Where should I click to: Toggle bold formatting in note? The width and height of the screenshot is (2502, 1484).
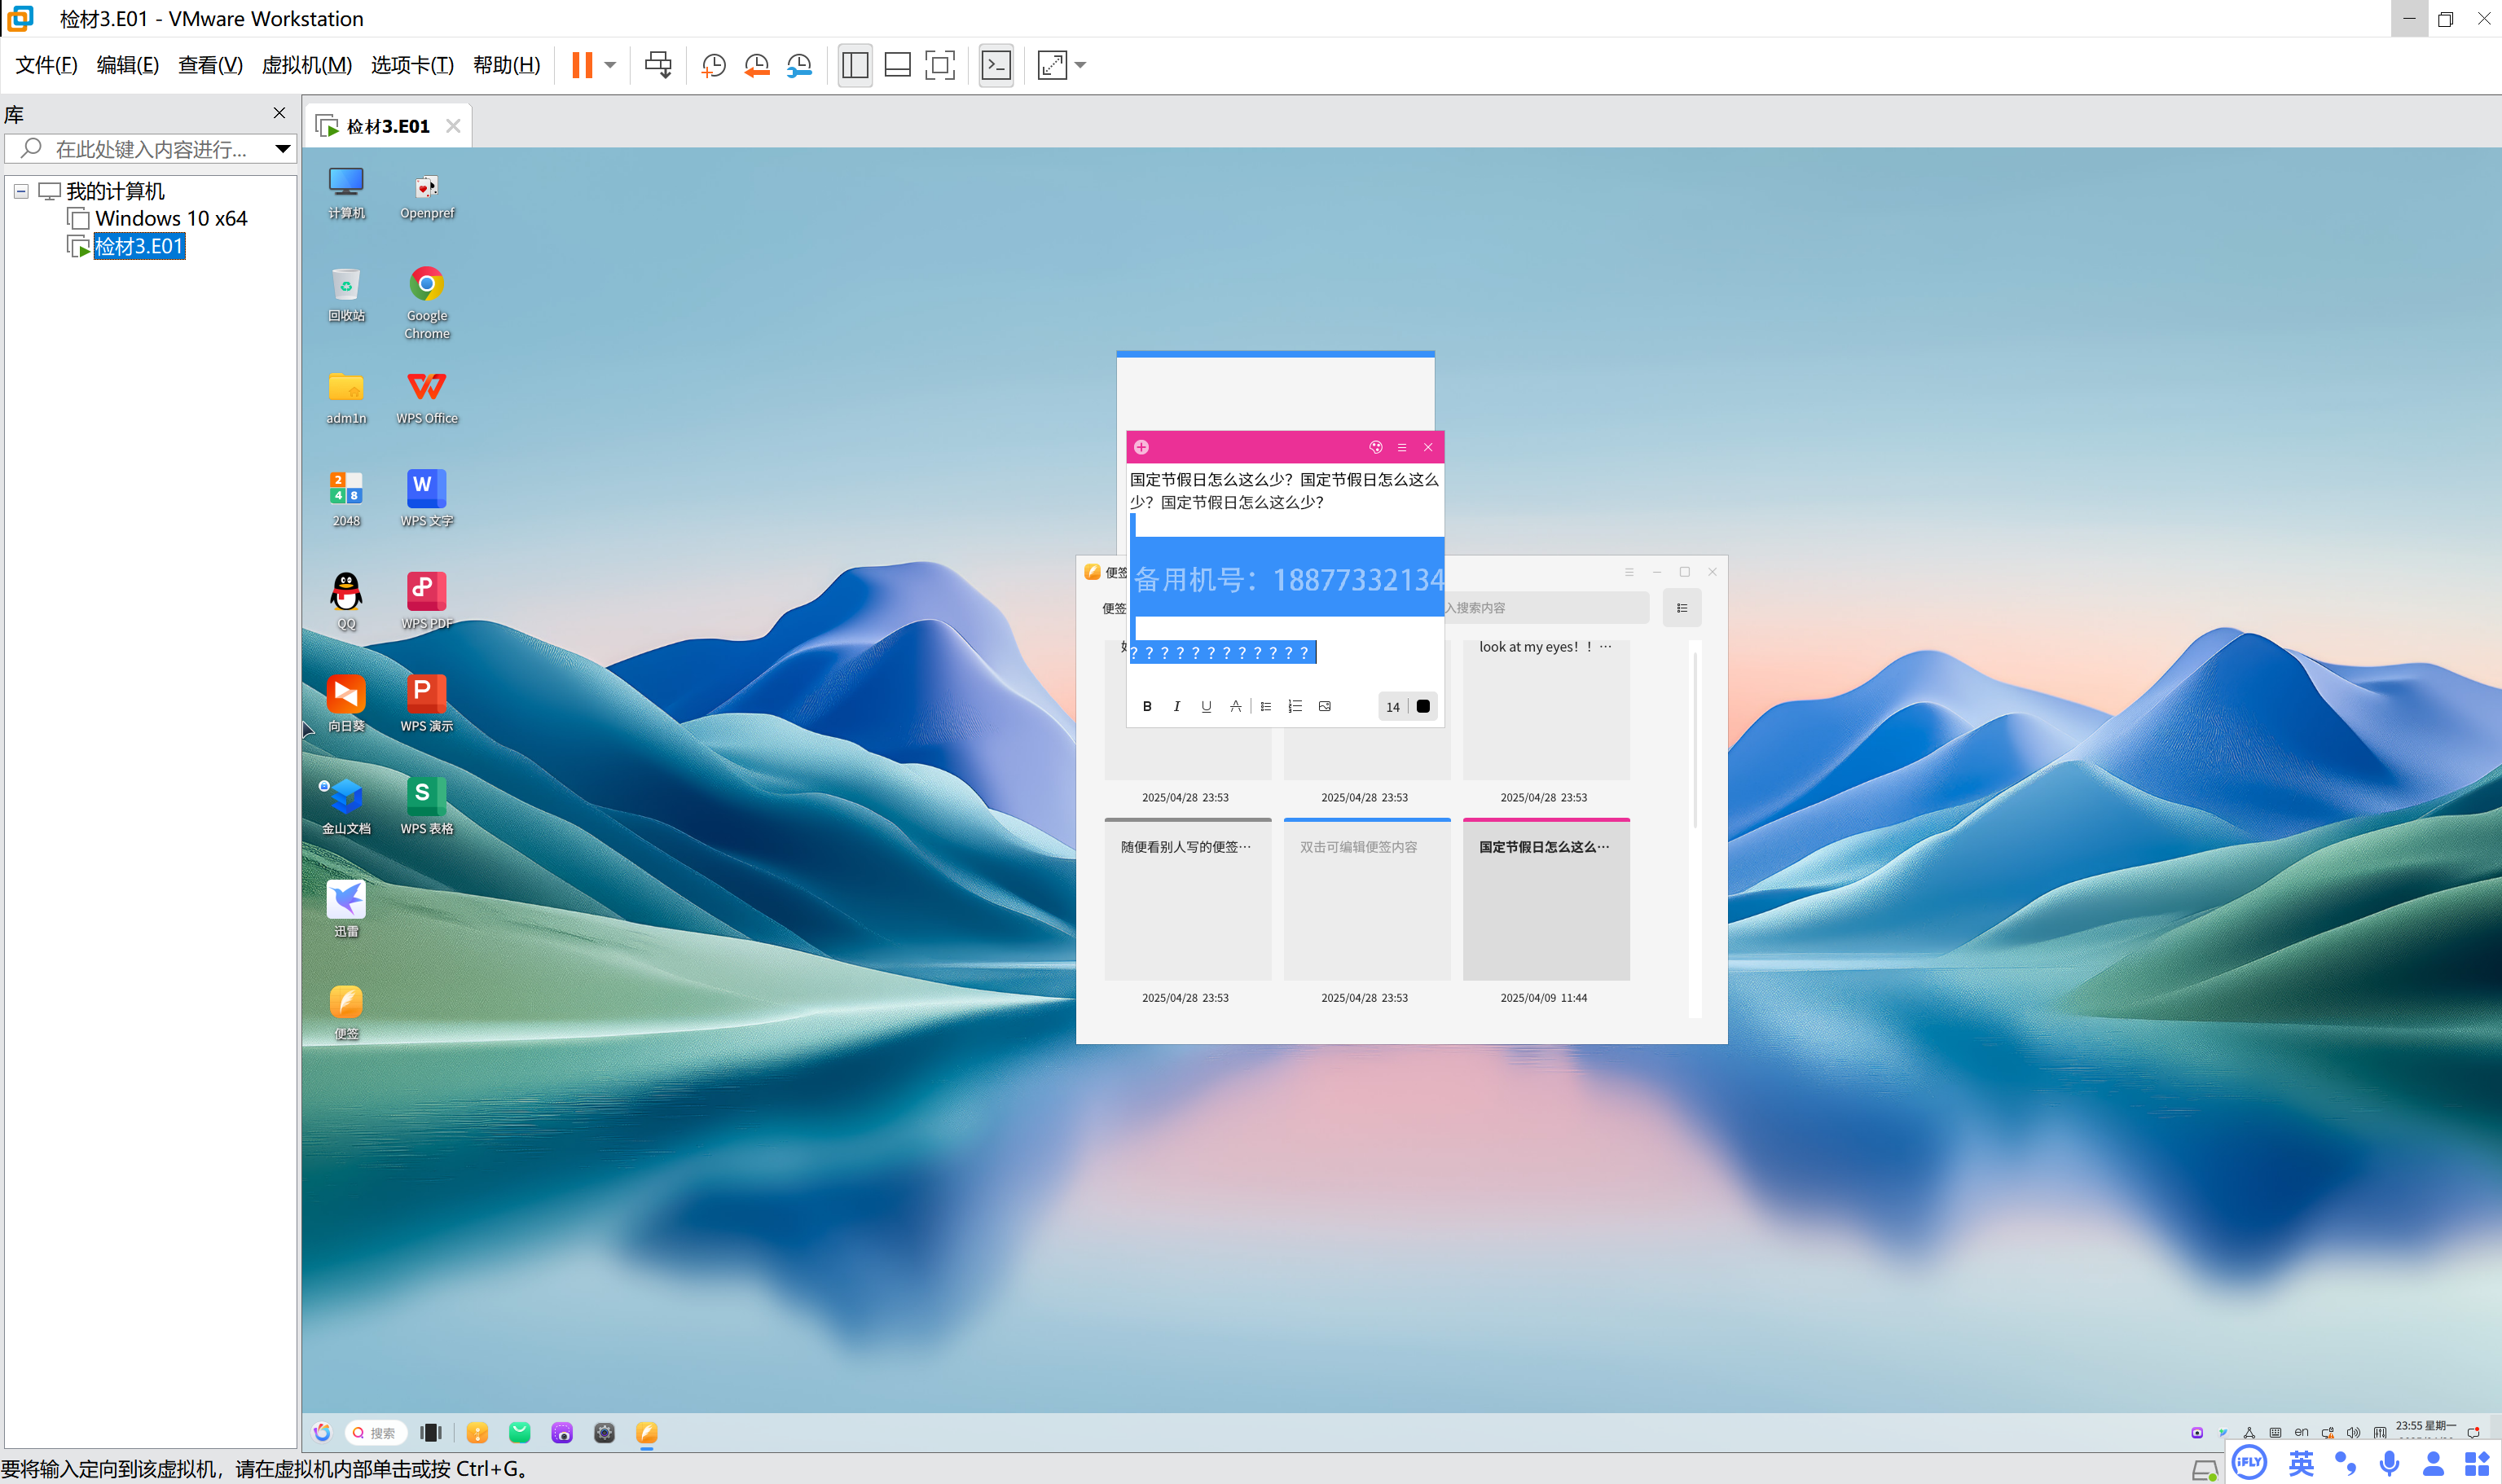coord(1147,706)
